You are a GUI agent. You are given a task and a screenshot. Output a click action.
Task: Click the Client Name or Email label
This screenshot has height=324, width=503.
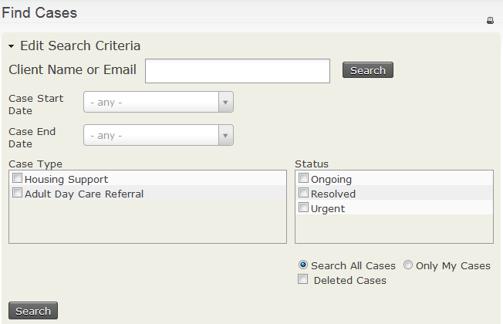73,70
